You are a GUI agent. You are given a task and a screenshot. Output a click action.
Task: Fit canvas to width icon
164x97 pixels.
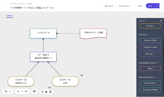pyautogui.click(x=26, y=92)
